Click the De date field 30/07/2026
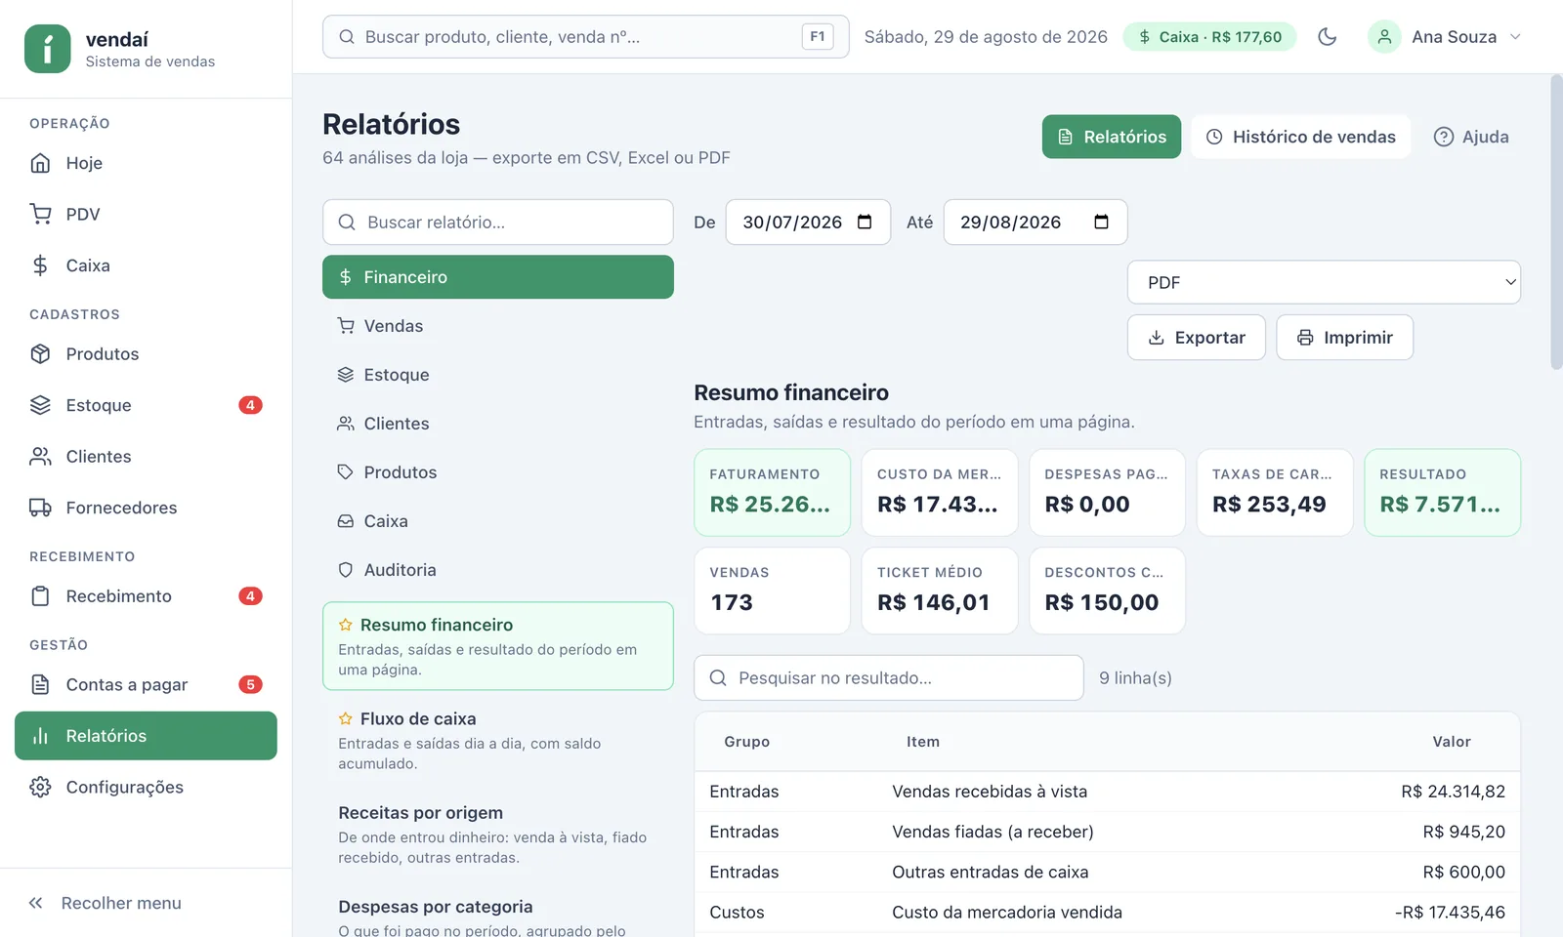This screenshot has width=1563, height=937. [x=808, y=223]
